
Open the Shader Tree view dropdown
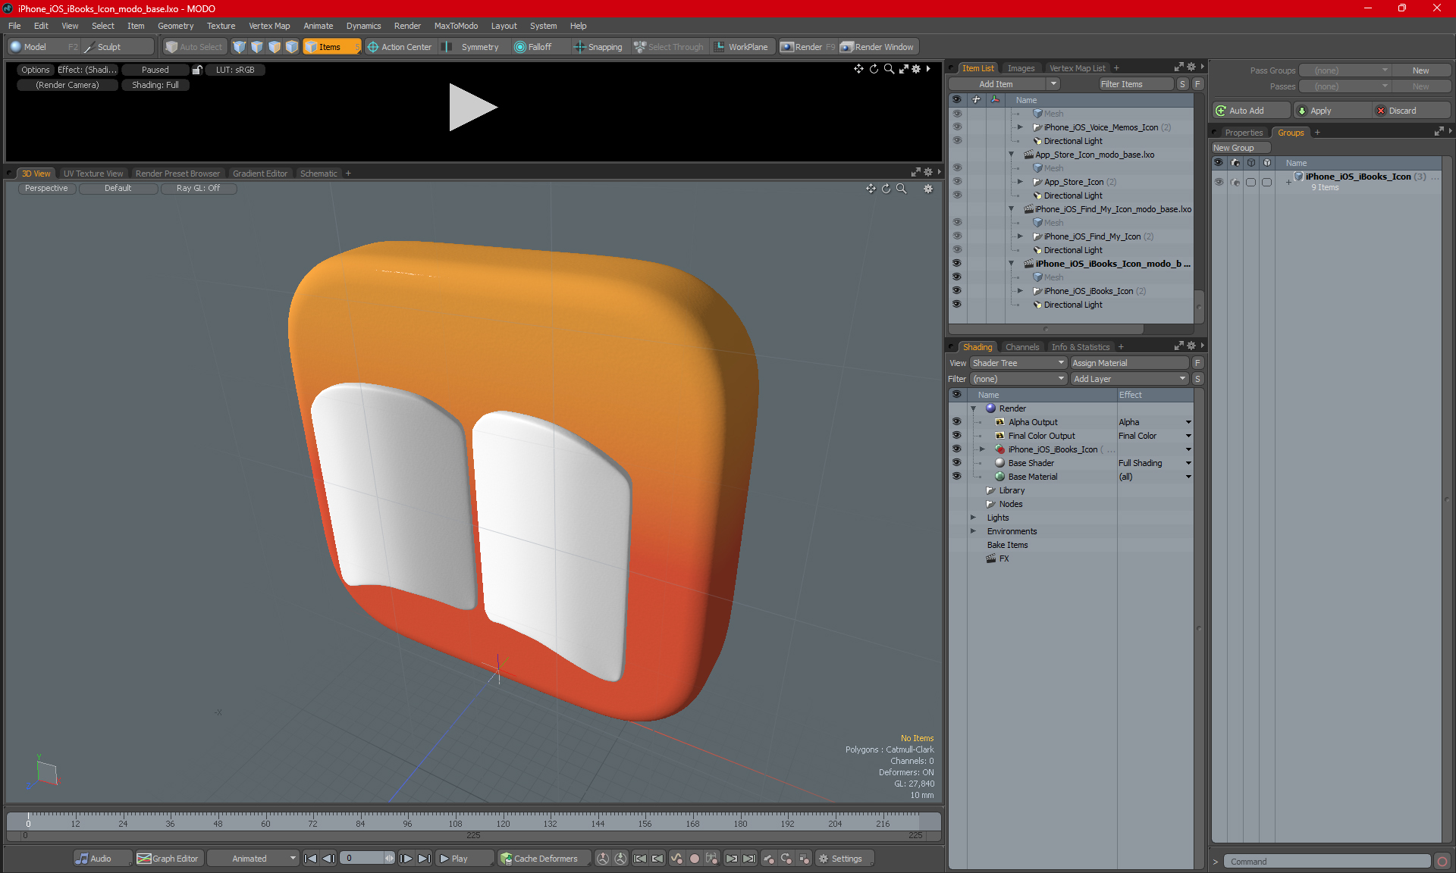pyautogui.click(x=1018, y=363)
